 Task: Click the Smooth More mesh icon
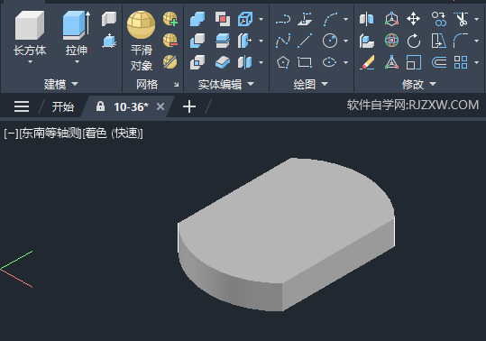170,19
